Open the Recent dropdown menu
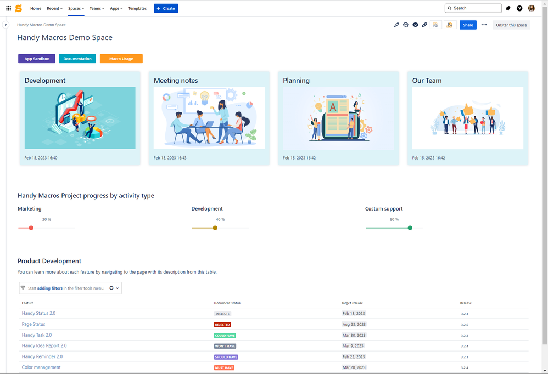The image size is (548, 374). 54,8
